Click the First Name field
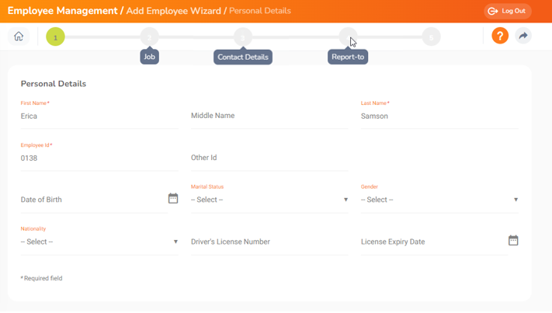This screenshot has height=313, width=552. pyautogui.click(x=99, y=117)
